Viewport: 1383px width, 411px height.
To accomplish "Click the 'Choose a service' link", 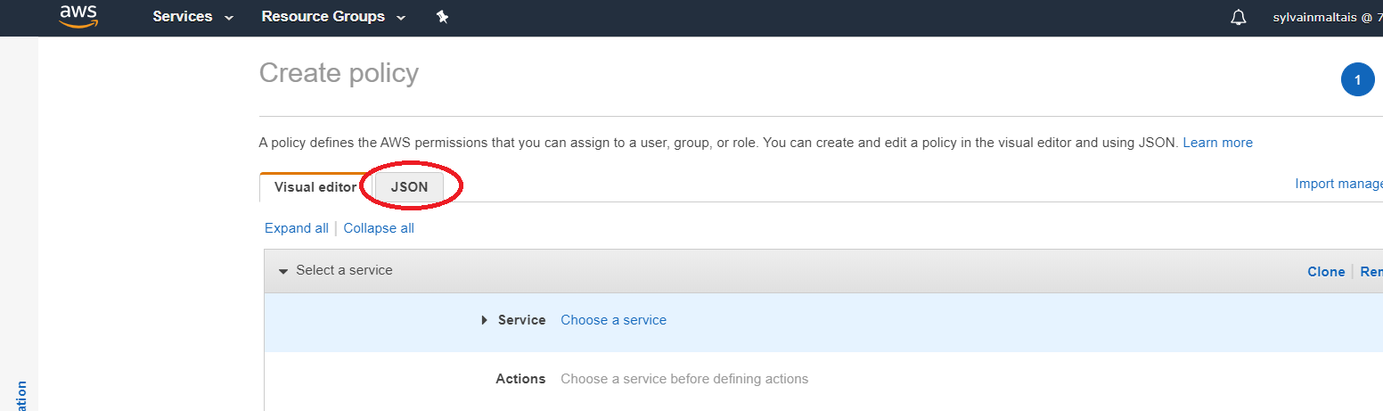I will (613, 320).
